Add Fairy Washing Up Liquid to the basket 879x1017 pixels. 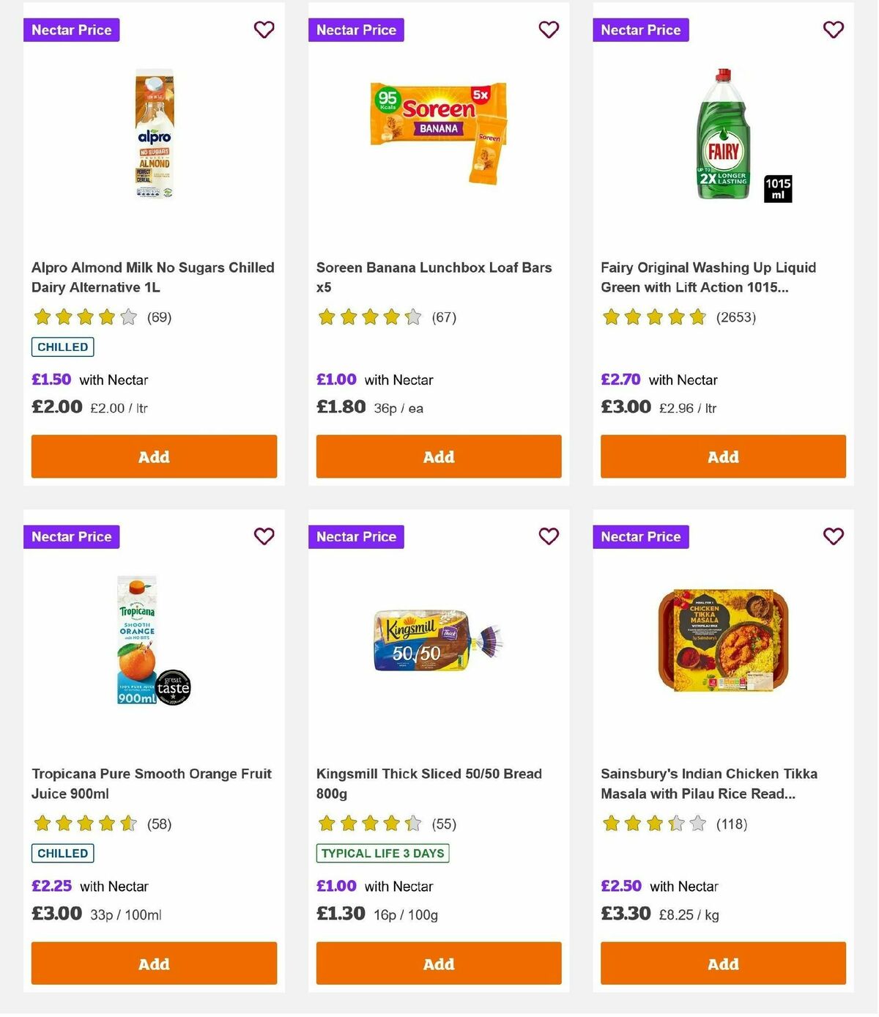pyautogui.click(x=723, y=456)
